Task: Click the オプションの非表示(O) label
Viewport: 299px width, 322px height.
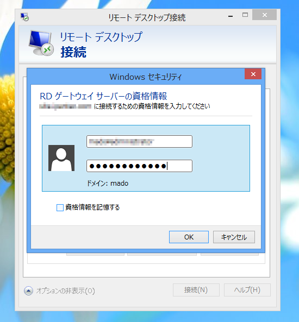Action: point(66,291)
